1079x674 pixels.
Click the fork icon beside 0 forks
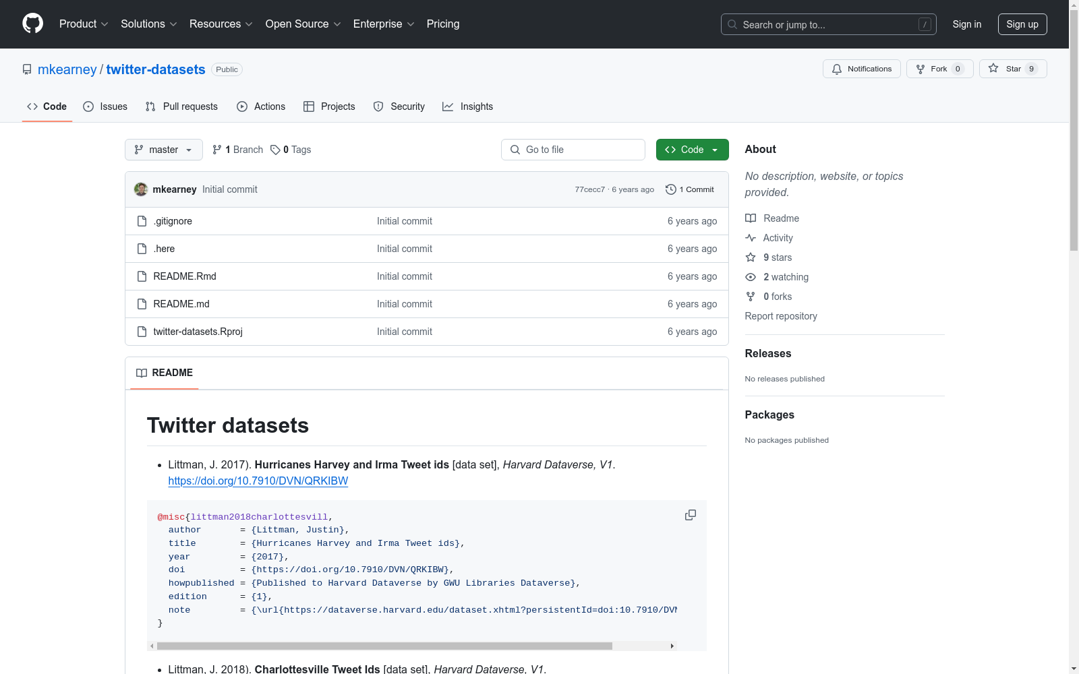click(751, 297)
